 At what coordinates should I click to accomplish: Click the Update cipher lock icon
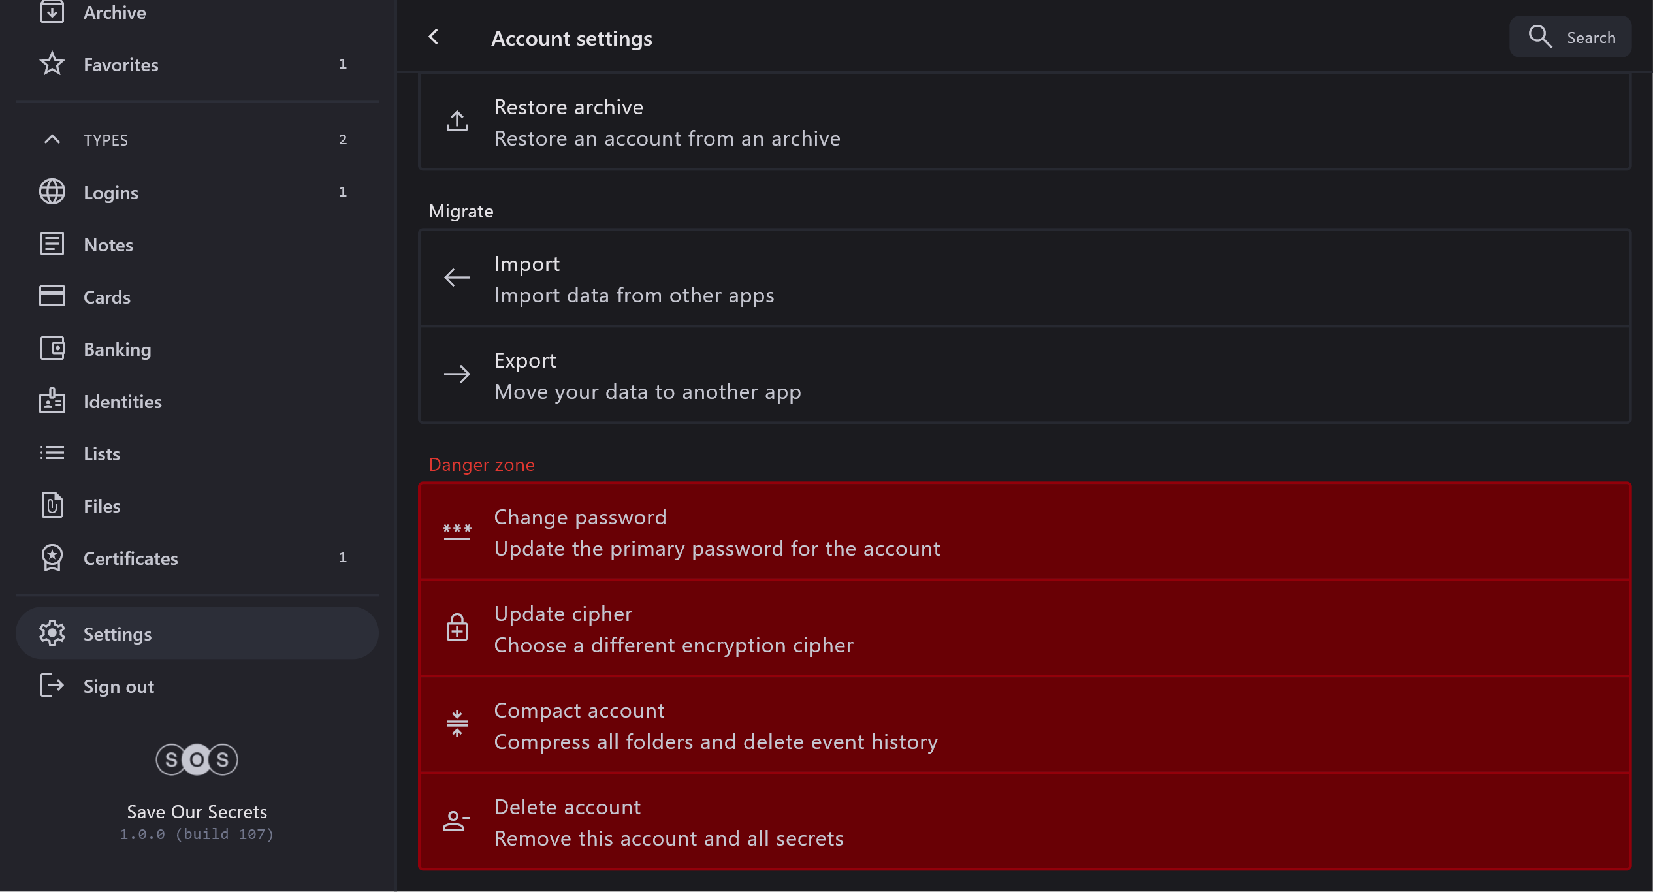pos(457,628)
